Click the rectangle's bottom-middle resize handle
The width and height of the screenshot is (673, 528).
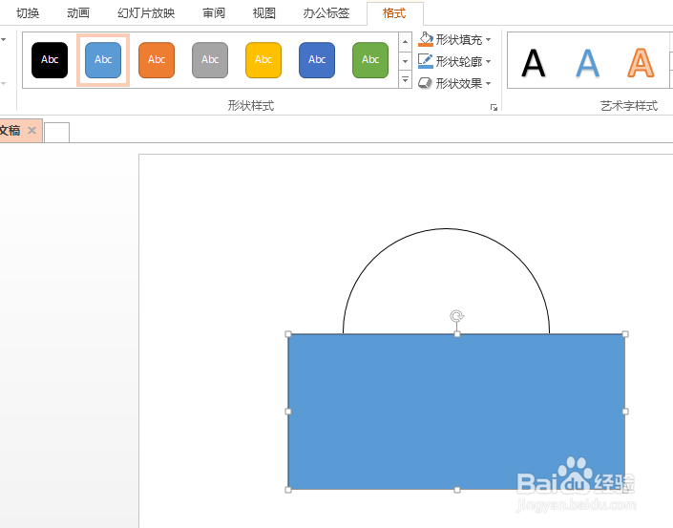(x=457, y=490)
